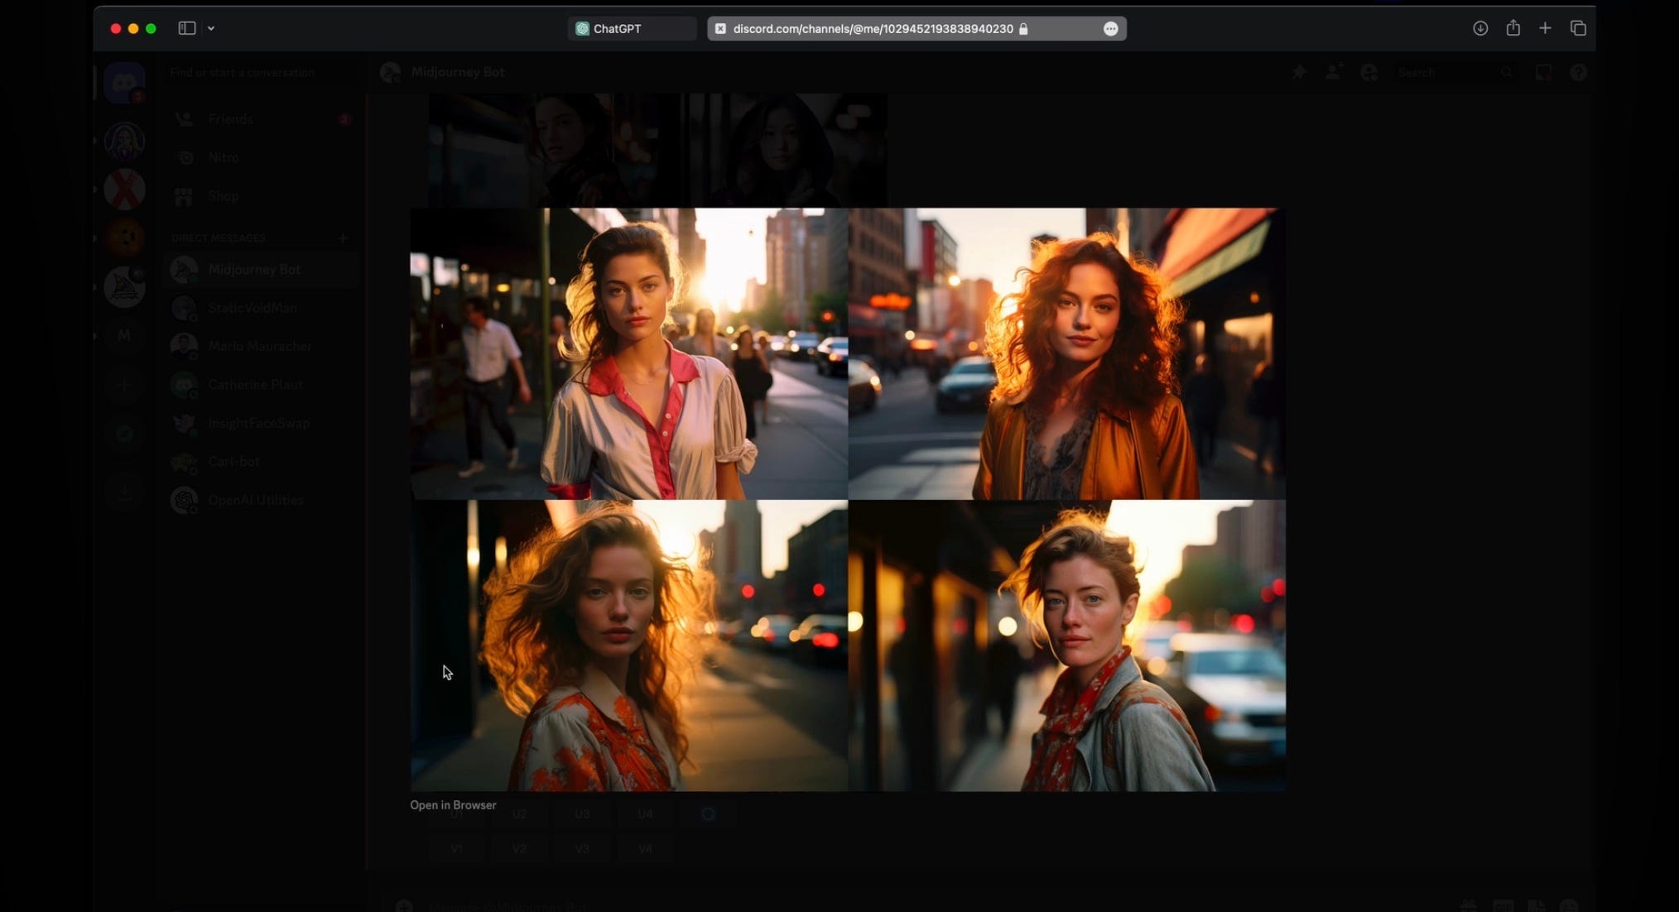The height and width of the screenshot is (912, 1679).
Task: Click the Discord home logo icon
Action: (x=125, y=82)
